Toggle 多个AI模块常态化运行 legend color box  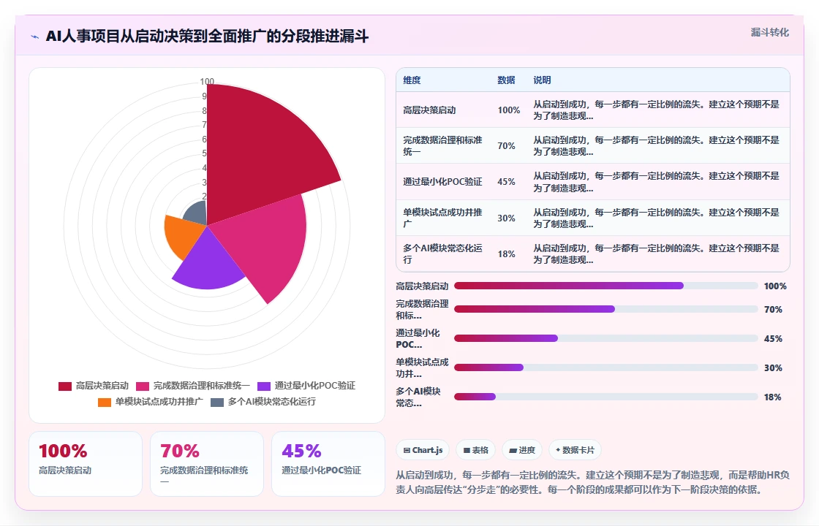(216, 403)
